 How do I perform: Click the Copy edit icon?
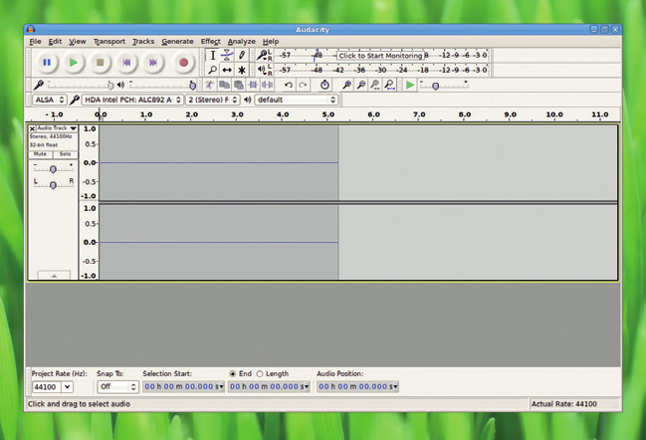224,85
